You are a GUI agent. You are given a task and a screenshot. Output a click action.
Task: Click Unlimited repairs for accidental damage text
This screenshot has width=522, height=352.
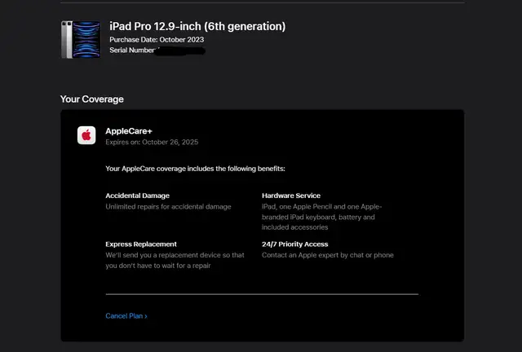[x=168, y=207]
